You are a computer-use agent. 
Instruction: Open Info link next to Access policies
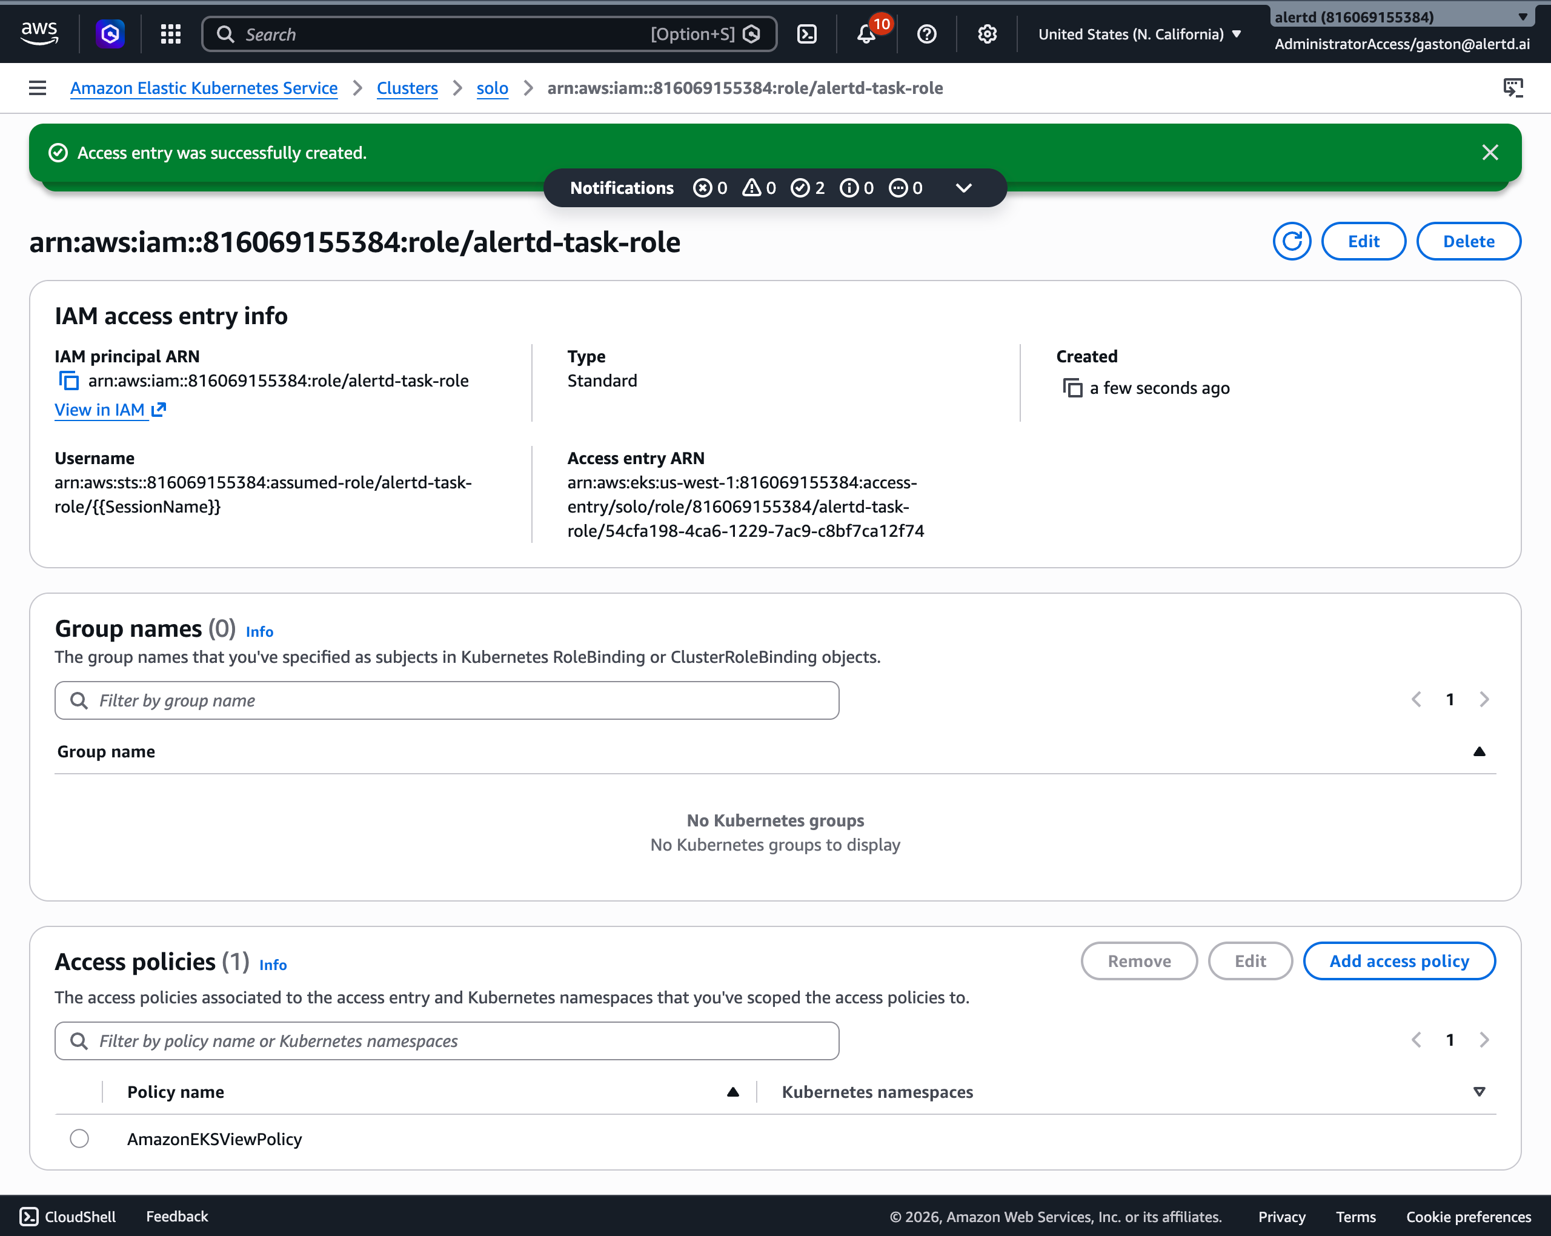(x=273, y=964)
